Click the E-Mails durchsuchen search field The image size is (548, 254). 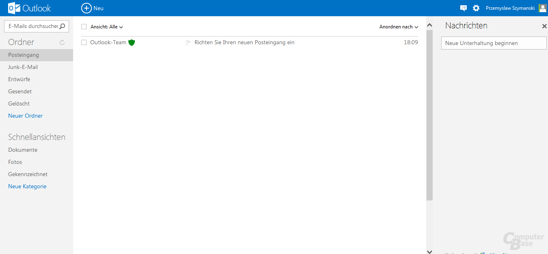click(x=37, y=26)
